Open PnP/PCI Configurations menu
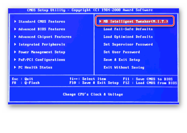This screenshot has width=187, height=133. pyautogui.click(x=42, y=60)
